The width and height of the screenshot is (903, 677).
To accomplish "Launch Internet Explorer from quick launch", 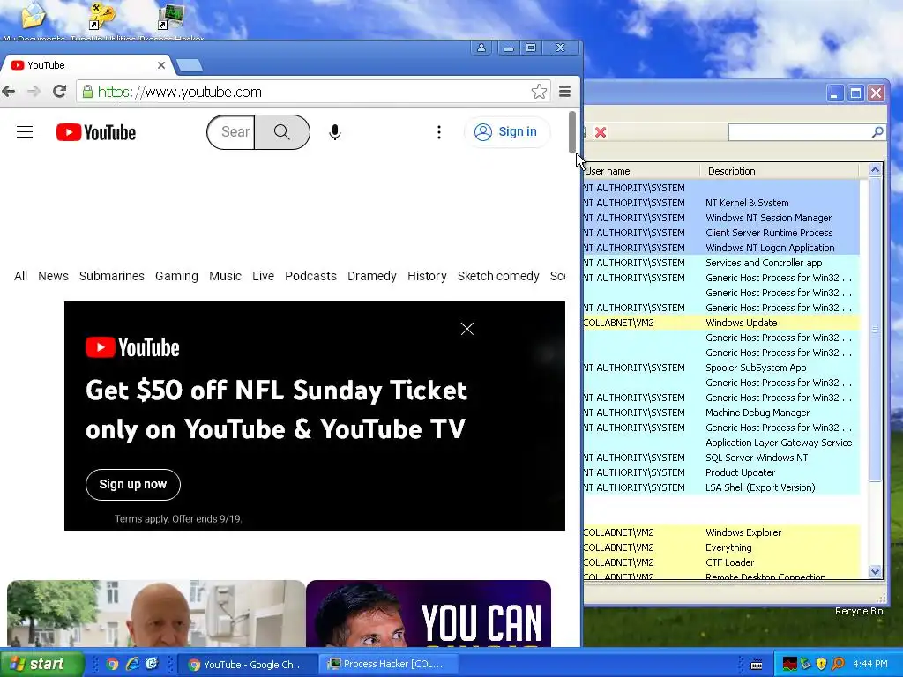I will [132, 664].
